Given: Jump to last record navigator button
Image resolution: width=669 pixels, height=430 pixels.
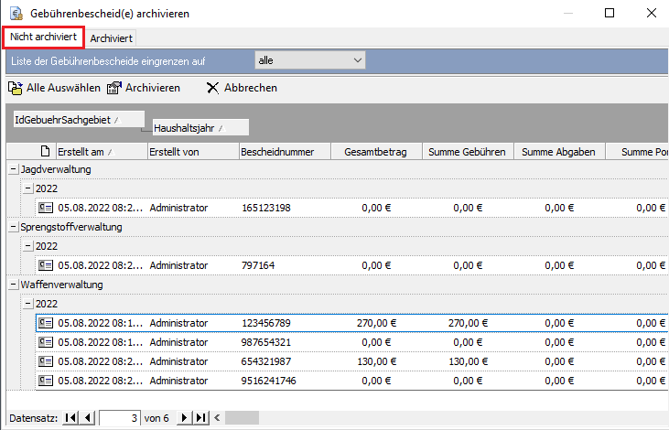Looking at the screenshot, I should (201, 418).
